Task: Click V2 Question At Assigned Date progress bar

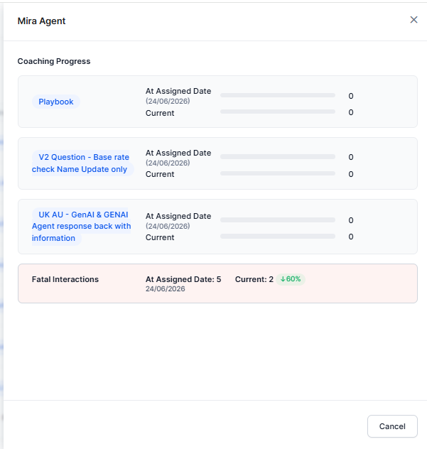Action: pos(278,157)
